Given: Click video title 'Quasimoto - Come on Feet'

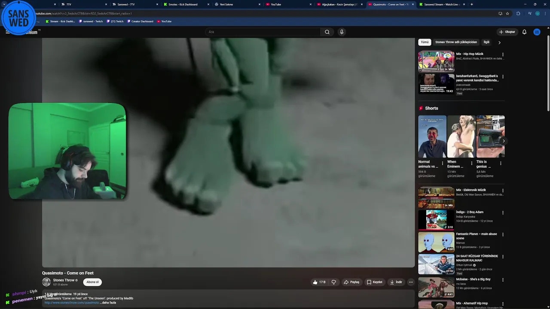Looking at the screenshot, I should [67, 273].
